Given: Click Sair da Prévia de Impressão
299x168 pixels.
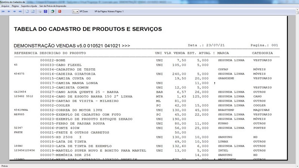Looking at the screenshot, I should coord(53,6).
